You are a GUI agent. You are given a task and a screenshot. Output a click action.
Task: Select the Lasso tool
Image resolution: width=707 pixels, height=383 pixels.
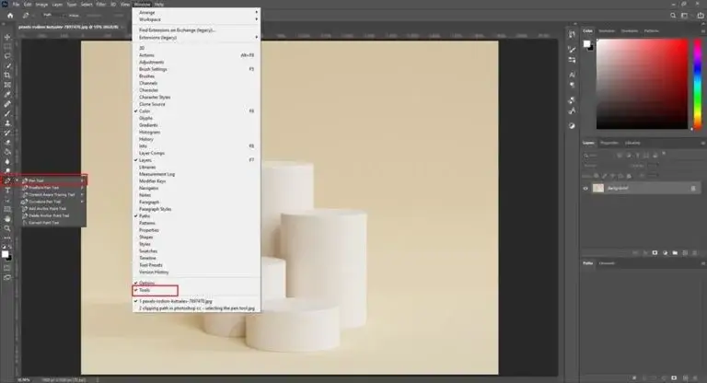point(7,56)
